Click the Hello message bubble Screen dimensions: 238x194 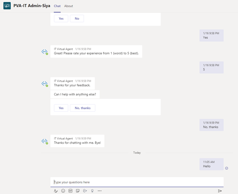tap(211, 164)
